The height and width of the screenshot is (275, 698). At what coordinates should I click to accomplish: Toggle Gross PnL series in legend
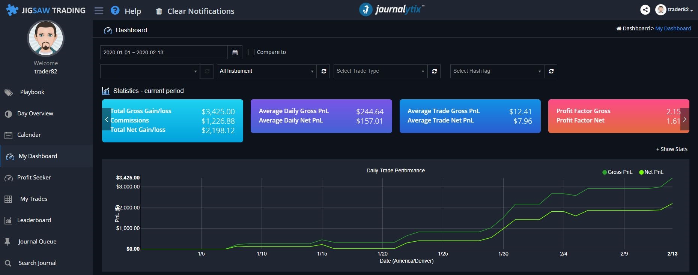click(x=617, y=172)
